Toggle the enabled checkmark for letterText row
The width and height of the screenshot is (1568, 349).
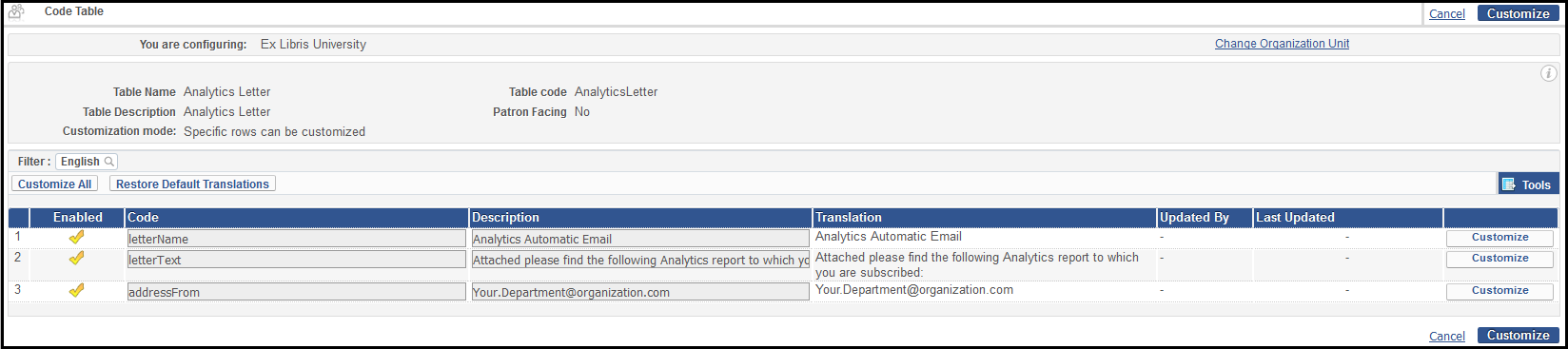pos(77,259)
